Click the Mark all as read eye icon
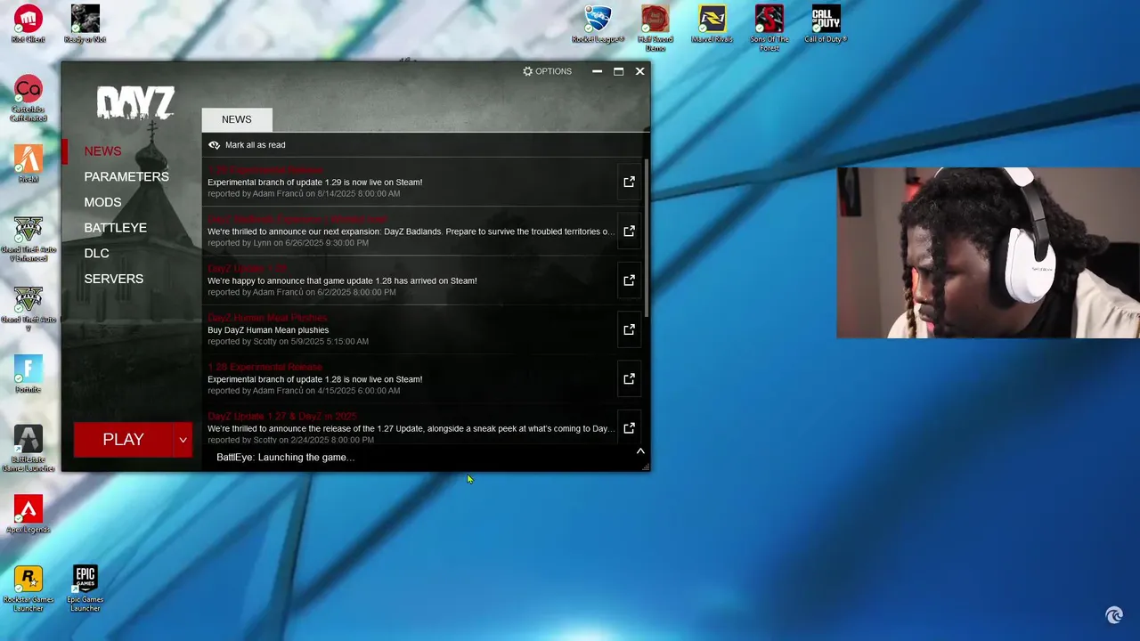The height and width of the screenshot is (641, 1140). click(x=214, y=145)
